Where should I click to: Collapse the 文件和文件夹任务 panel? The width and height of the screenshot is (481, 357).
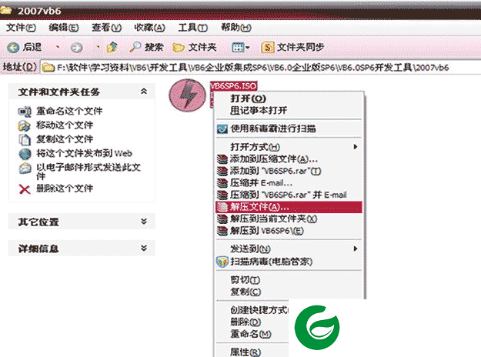coord(144,92)
